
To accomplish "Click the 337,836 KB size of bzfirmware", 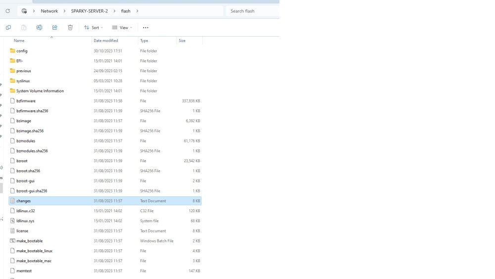I will pos(191,101).
